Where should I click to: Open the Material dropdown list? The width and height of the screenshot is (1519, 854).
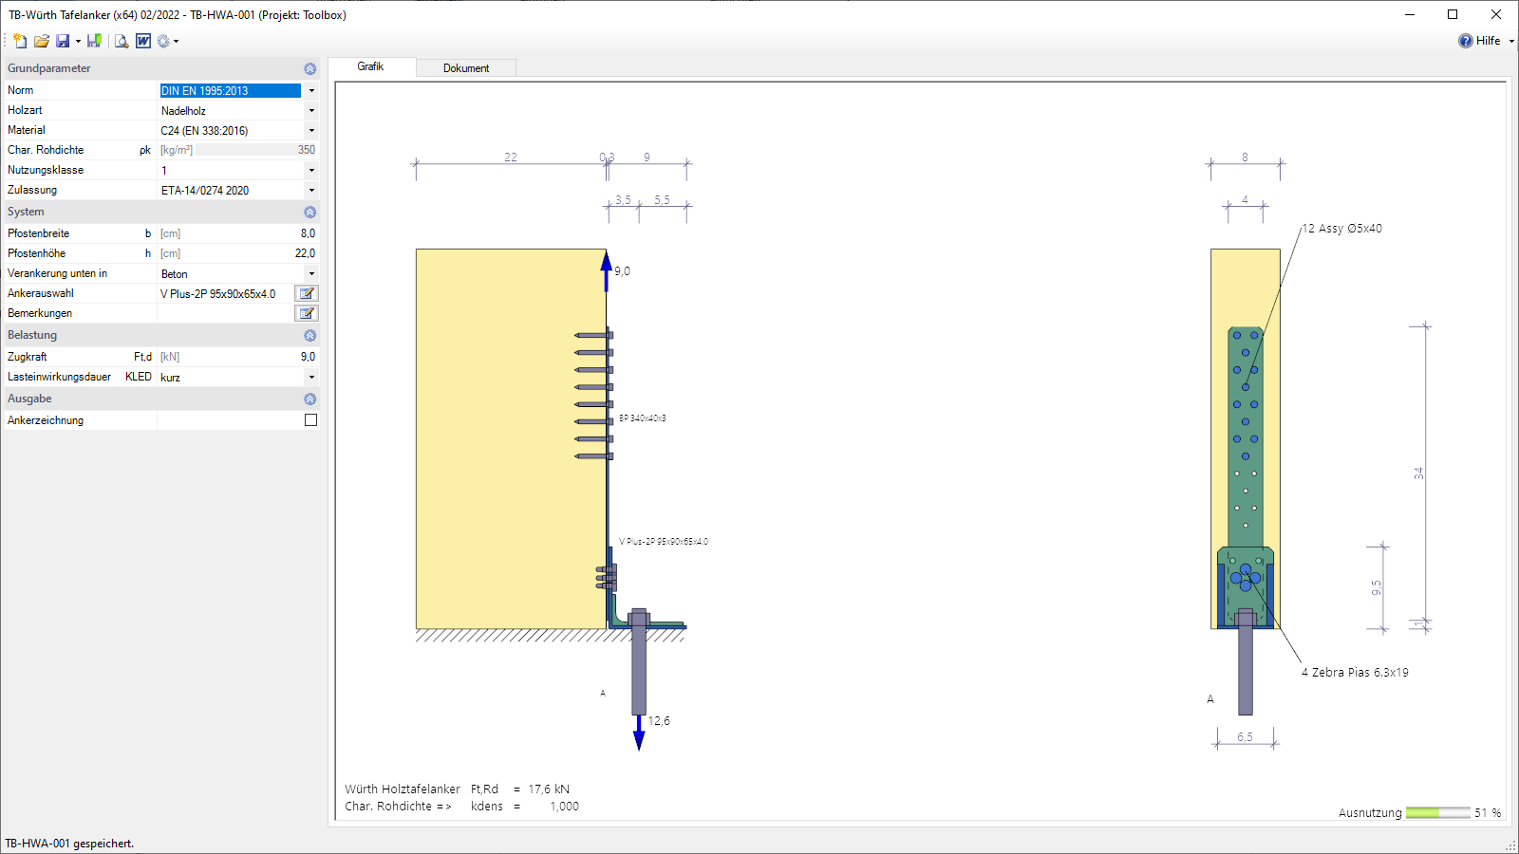[311, 131]
